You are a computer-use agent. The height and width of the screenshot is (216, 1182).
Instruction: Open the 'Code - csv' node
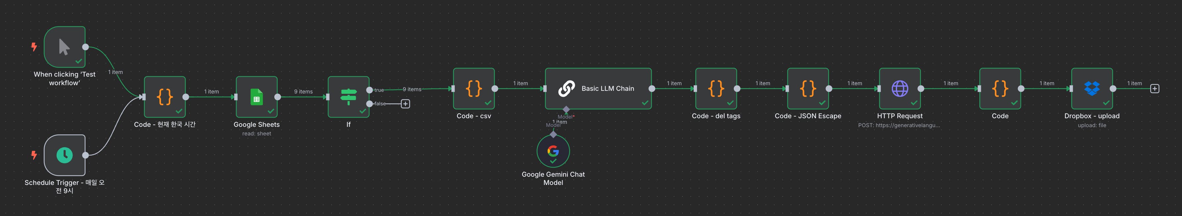473,89
